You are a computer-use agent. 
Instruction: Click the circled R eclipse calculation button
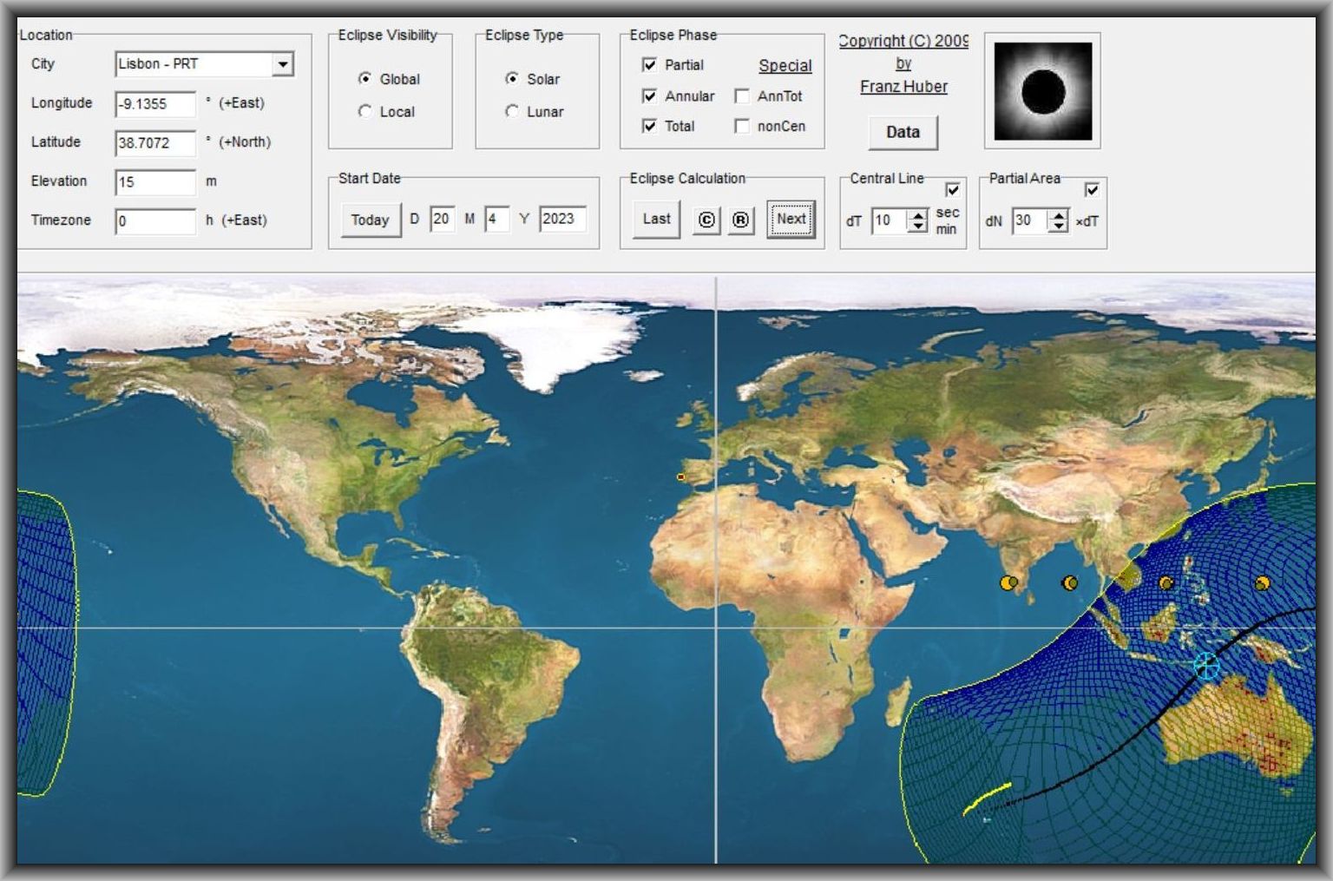coord(740,220)
